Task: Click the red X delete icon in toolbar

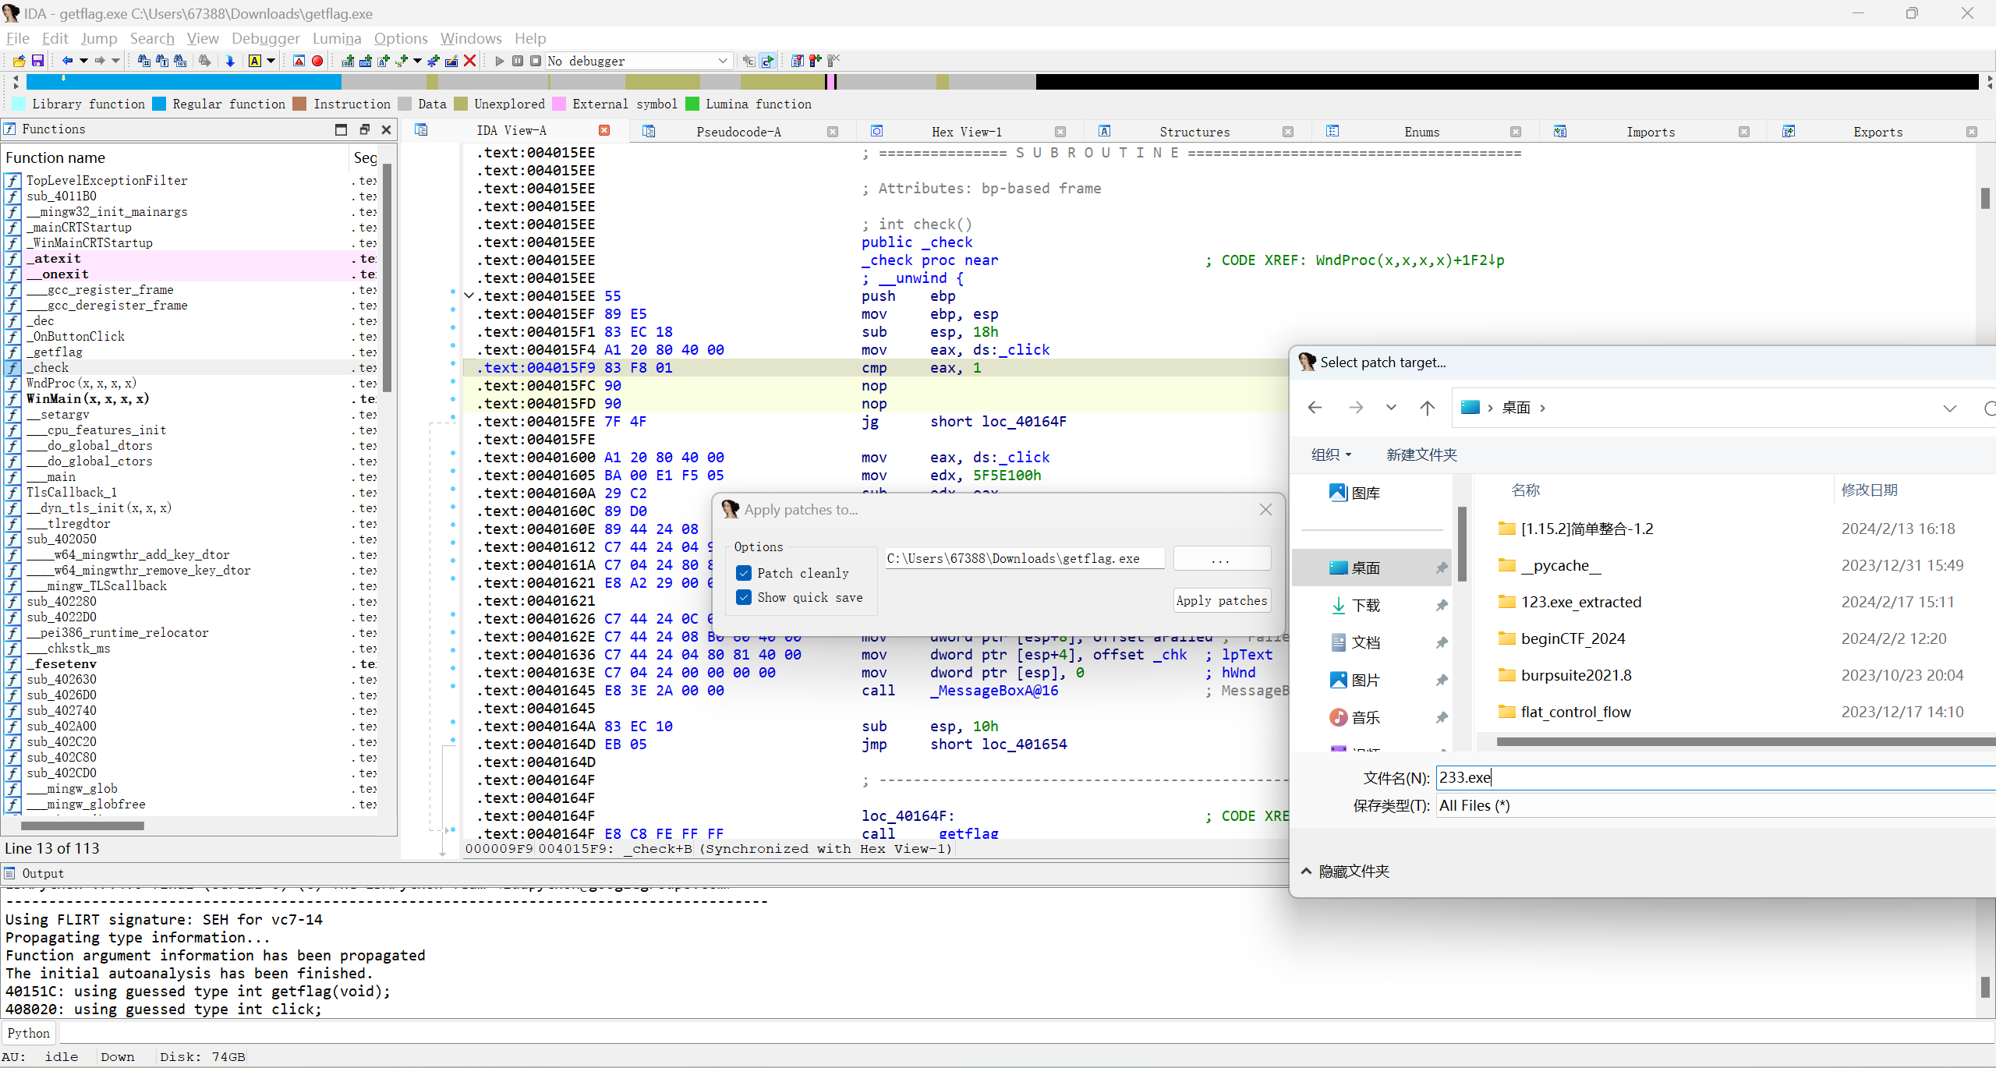Action: coord(469,61)
